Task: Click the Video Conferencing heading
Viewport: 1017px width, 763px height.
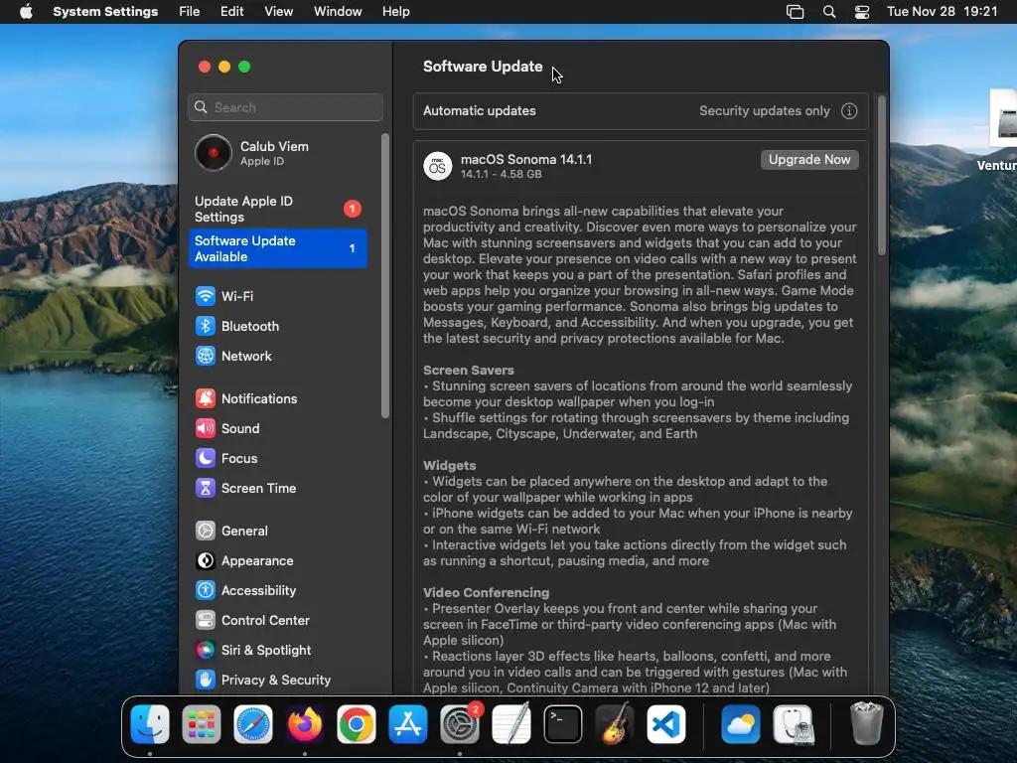Action: point(486,592)
